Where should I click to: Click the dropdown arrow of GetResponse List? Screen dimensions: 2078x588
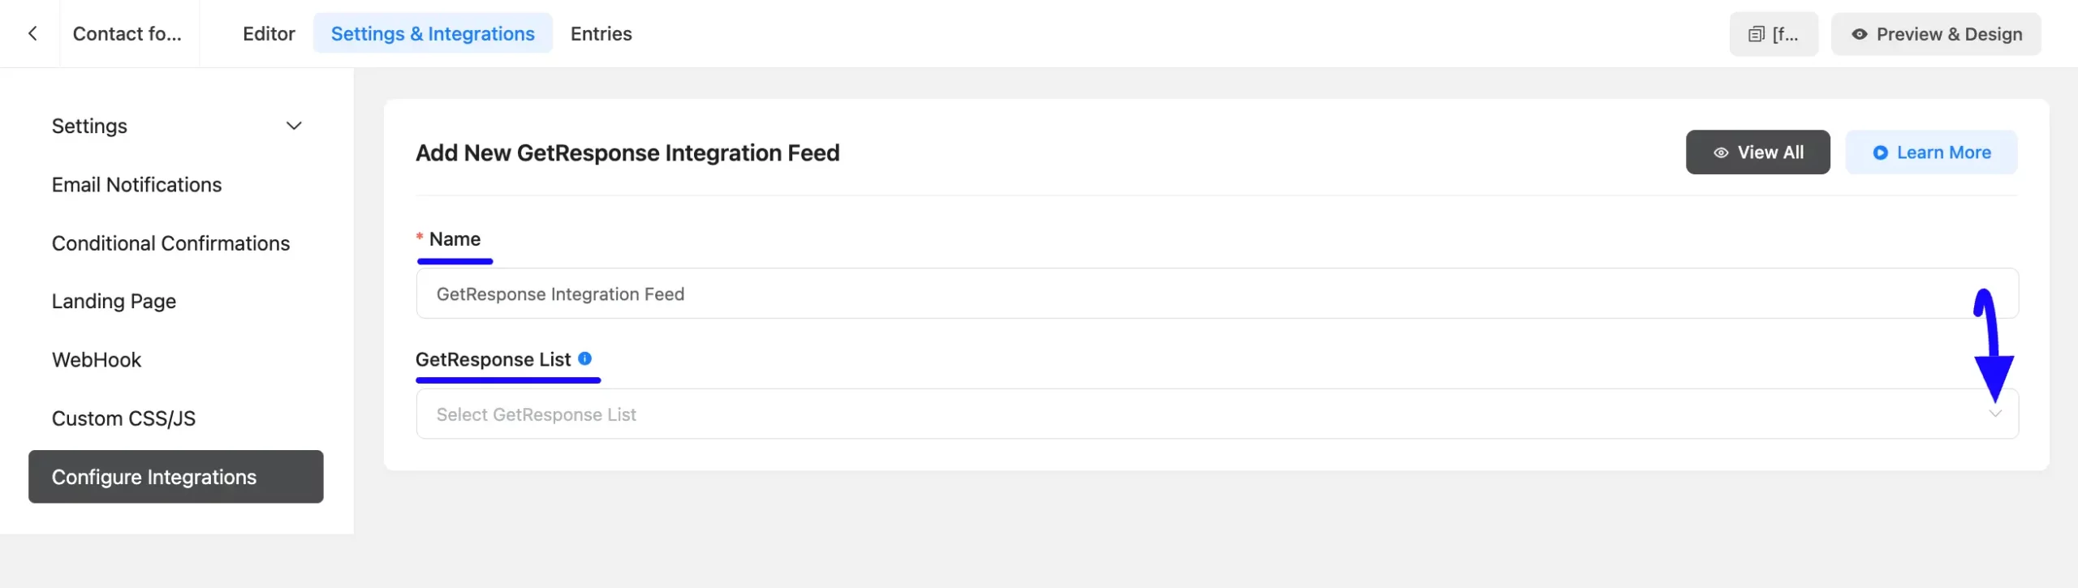(1994, 414)
